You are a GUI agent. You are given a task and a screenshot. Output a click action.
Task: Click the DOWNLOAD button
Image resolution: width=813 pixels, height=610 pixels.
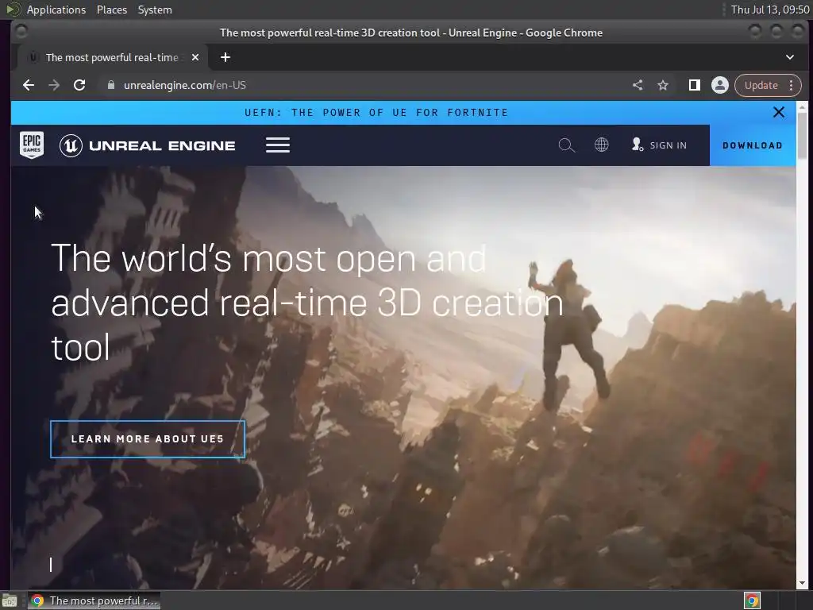click(753, 145)
